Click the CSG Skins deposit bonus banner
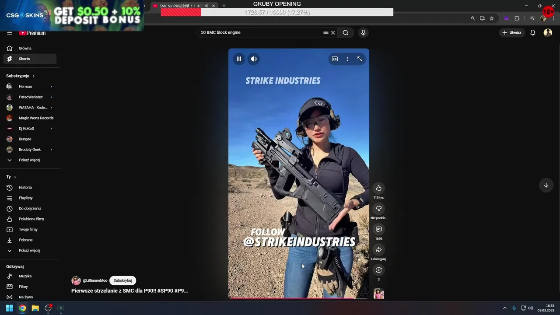The image size is (560, 315). click(x=72, y=16)
